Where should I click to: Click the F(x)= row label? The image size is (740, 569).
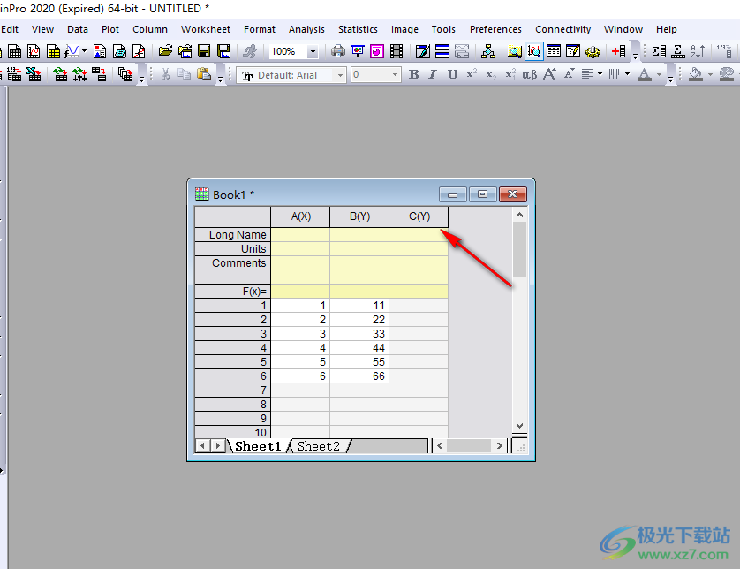232,292
